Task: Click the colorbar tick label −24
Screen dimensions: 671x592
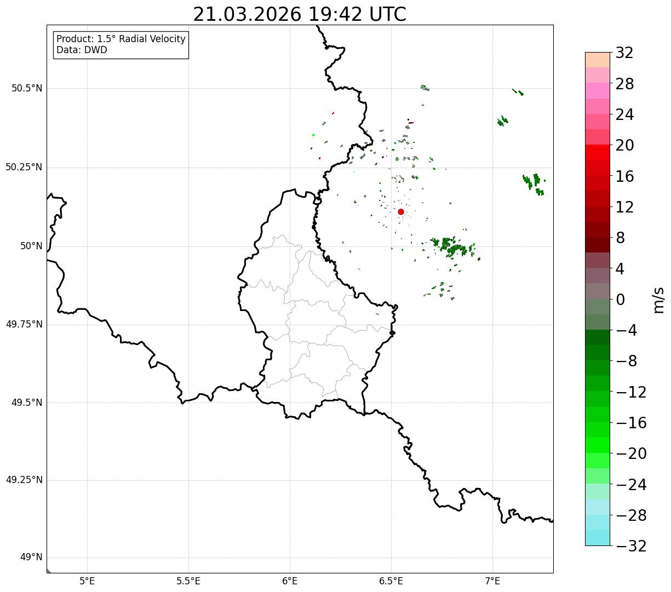Action: [631, 485]
